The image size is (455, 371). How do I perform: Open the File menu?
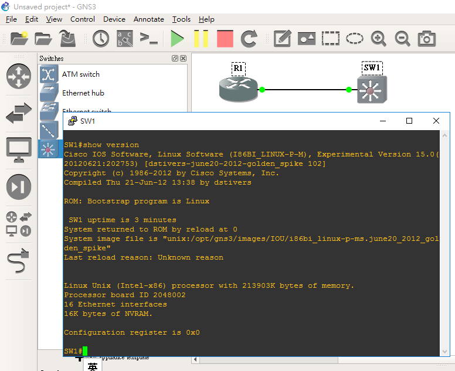click(11, 19)
